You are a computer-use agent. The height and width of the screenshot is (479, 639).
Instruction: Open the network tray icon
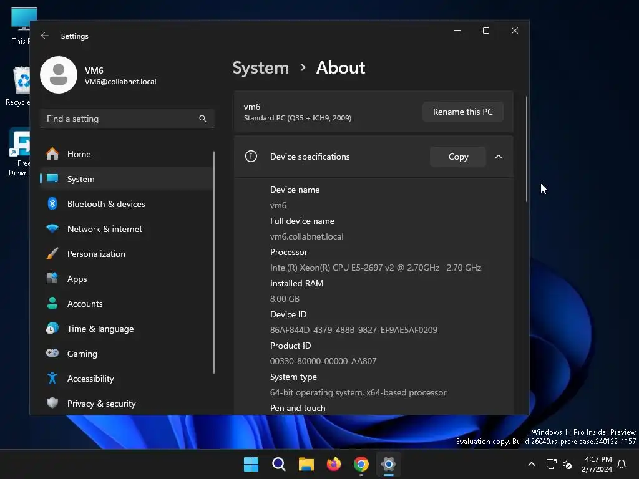(552, 464)
